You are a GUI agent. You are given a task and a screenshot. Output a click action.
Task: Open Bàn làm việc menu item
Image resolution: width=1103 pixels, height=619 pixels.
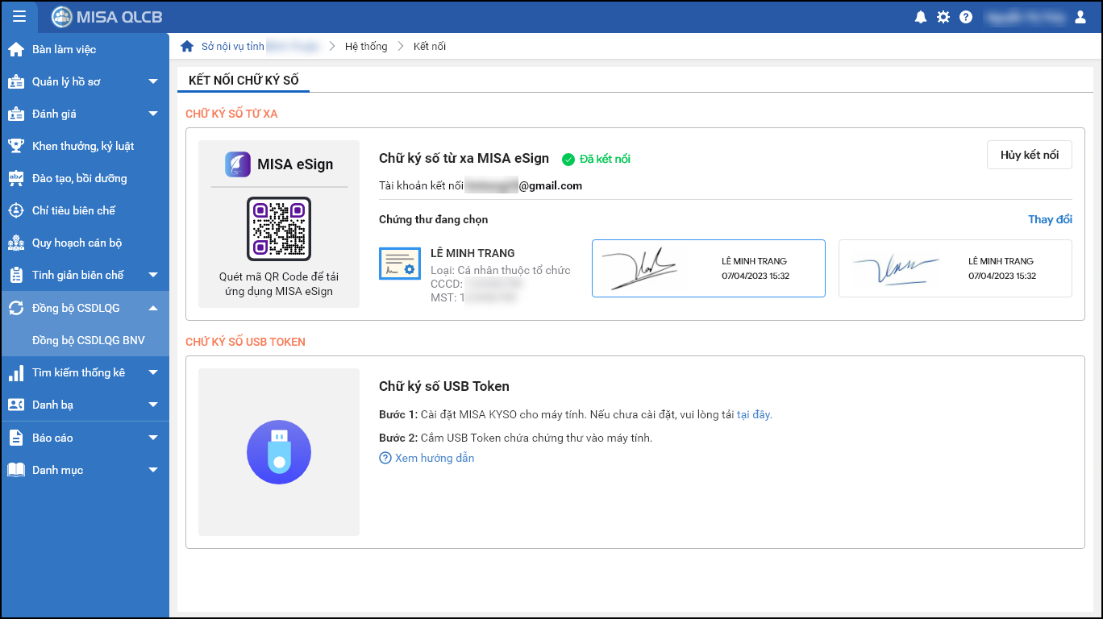tap(85, 49)
